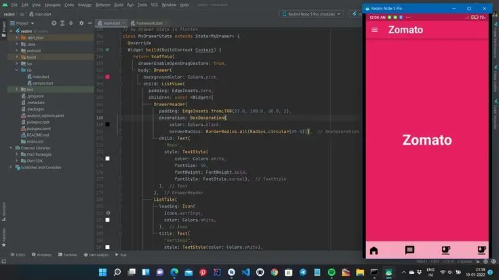
Task: Open the Run tool window
Action: pos(121,255)
